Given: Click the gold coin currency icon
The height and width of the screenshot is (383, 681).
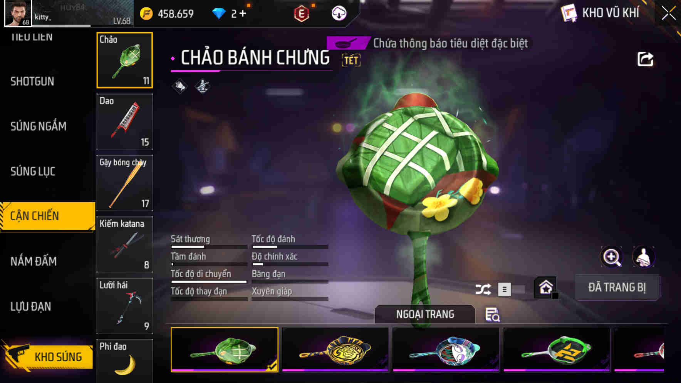Looking at the screenshot, I should pos(146,14).
